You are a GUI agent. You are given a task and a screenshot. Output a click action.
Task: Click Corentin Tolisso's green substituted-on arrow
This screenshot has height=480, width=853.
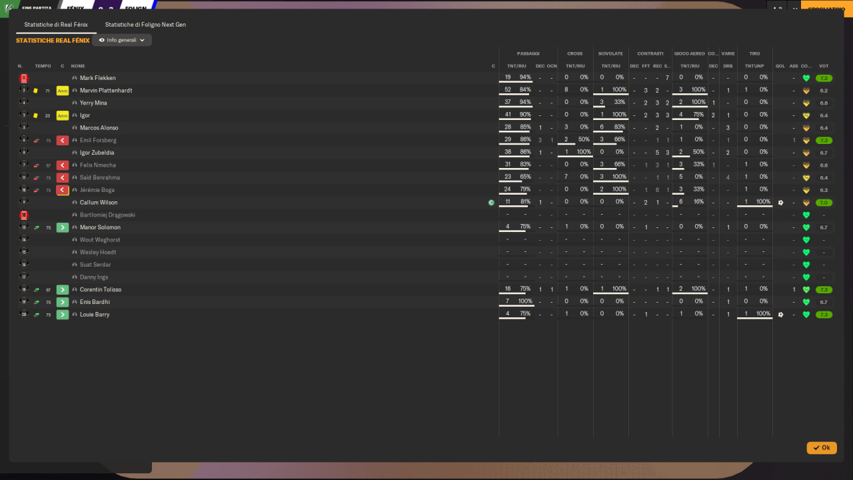tap(63, 290)
